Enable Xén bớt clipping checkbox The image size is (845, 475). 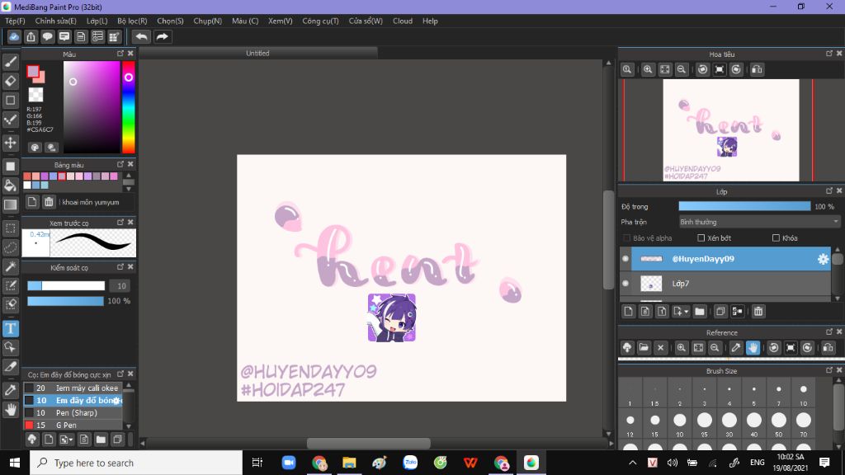tap(701, 238)
